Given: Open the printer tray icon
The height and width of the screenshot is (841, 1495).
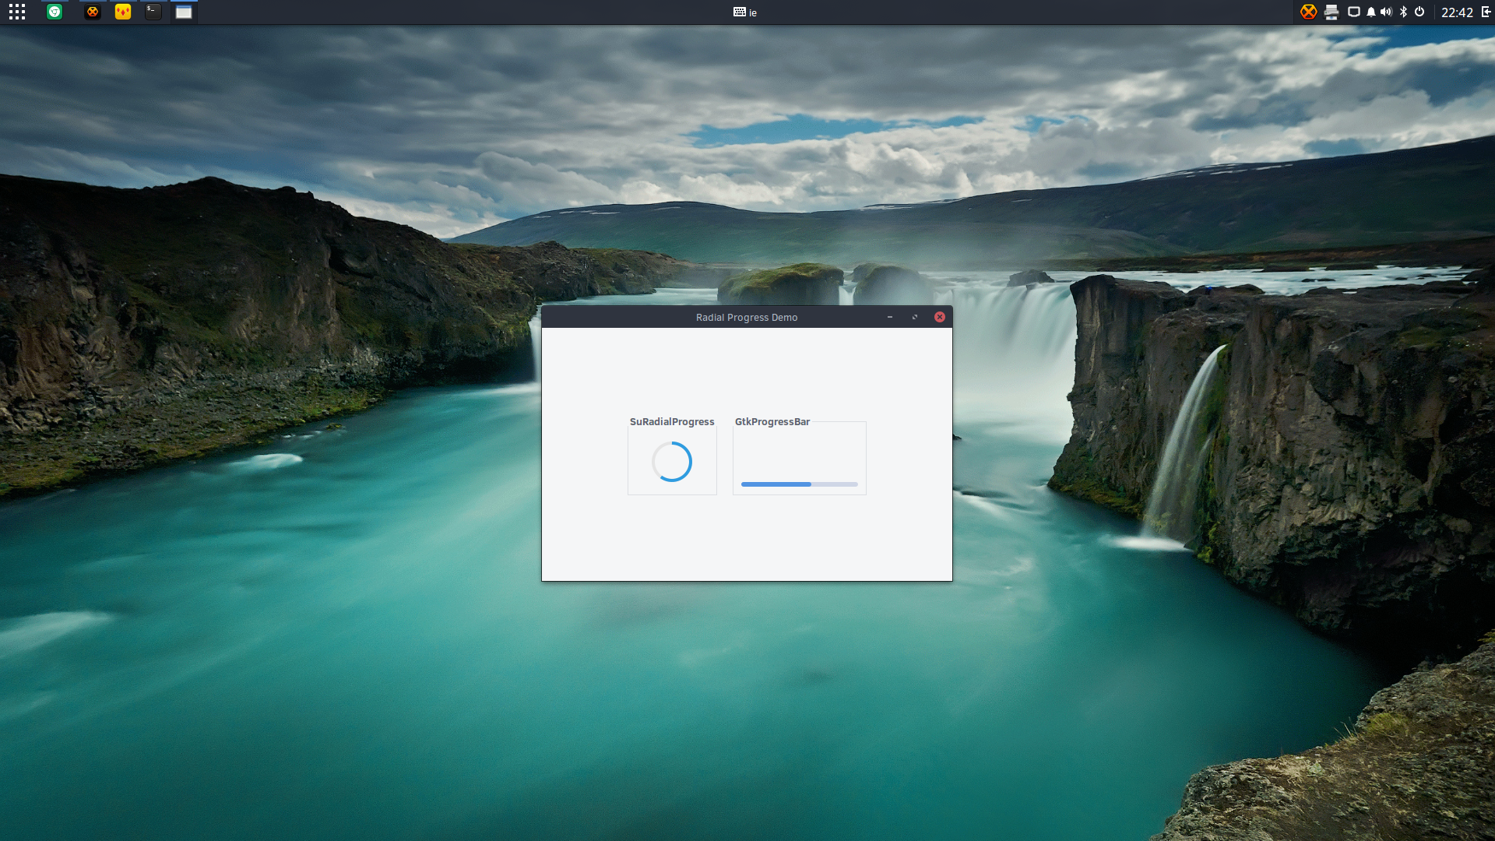Looking at the screenshot, I should click(1331, 12).
